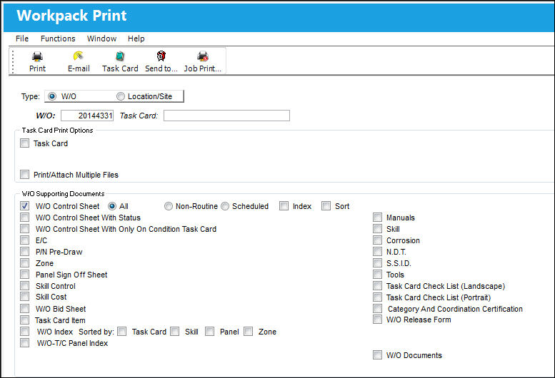Image resolution: width=555 pixels, height=378 pixels.
Task: Check Sorted by Zone checkbox
Action: (248, 331)
